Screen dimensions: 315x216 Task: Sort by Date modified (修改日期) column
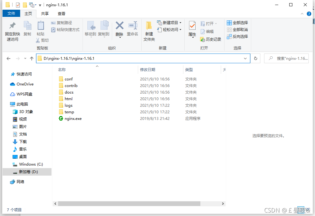[x=148, y=70]
